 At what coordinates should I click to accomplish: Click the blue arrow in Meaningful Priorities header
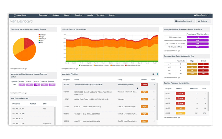pos(158,74)
